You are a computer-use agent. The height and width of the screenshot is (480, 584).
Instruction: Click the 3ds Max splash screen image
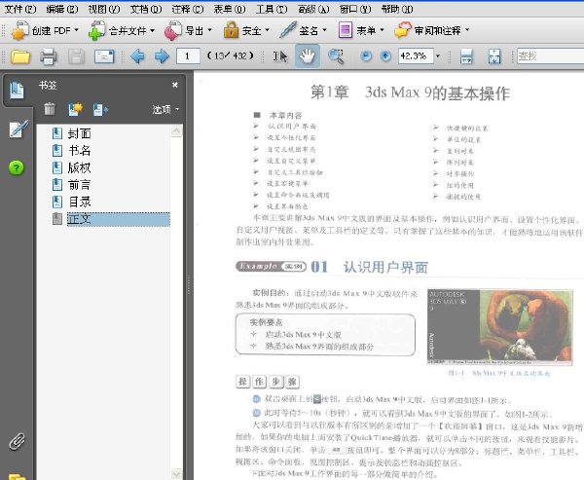[x=500, y=327]
